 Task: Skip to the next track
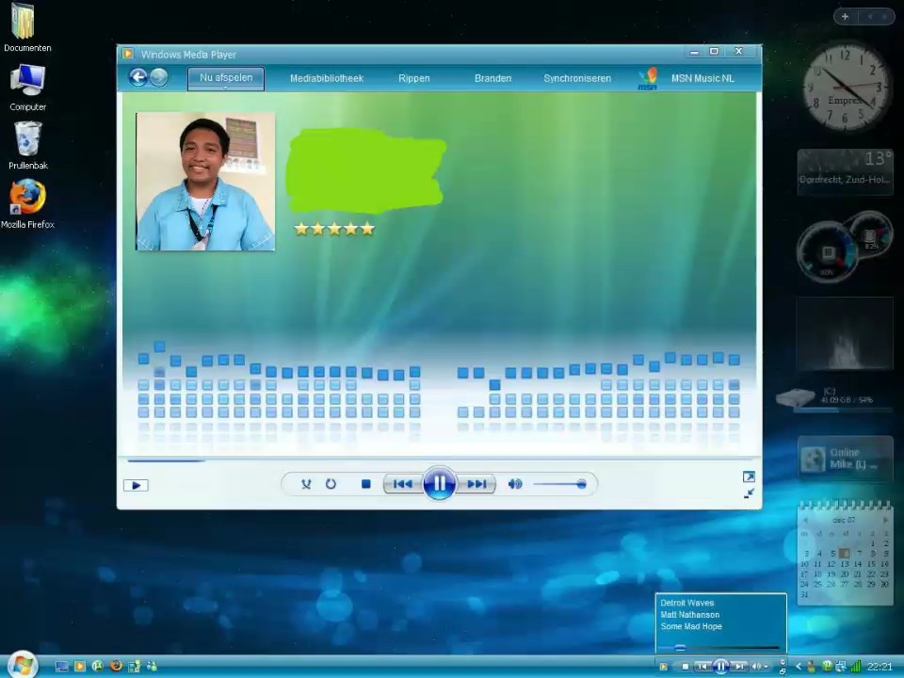click(x=477, y=484)
